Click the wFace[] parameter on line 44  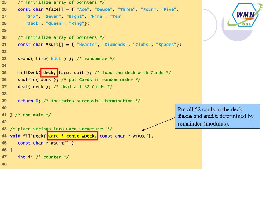tap(142, 136)
